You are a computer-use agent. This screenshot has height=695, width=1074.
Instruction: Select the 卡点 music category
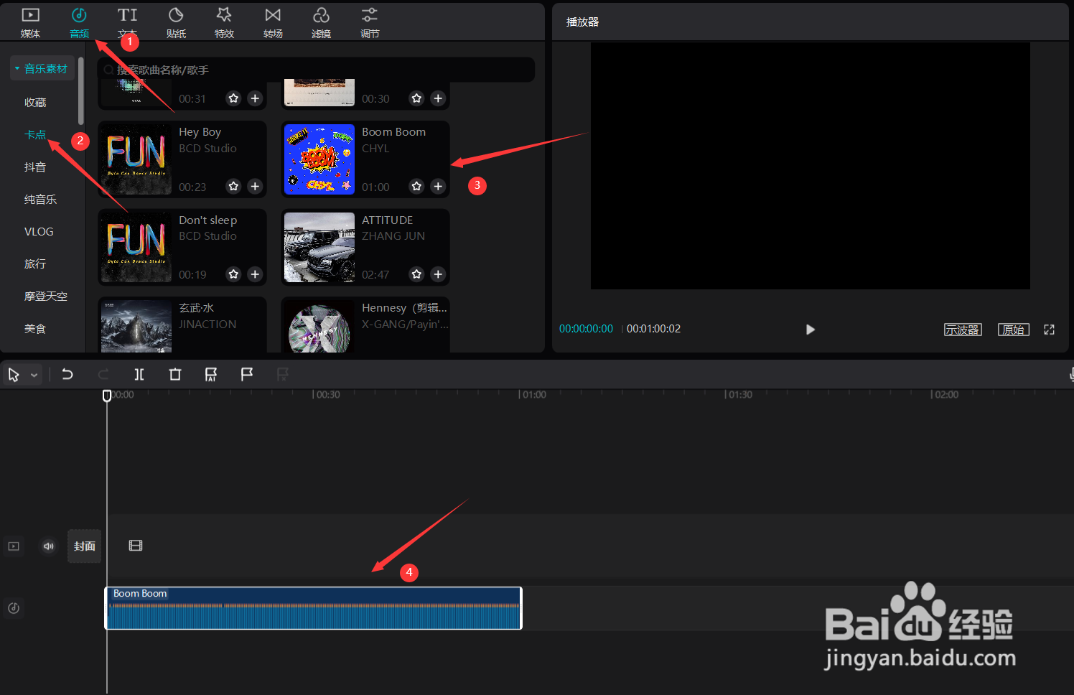35,134
